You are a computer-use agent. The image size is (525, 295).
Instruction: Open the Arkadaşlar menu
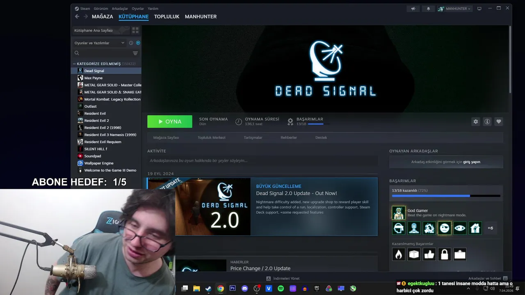[x=120, y=9]
